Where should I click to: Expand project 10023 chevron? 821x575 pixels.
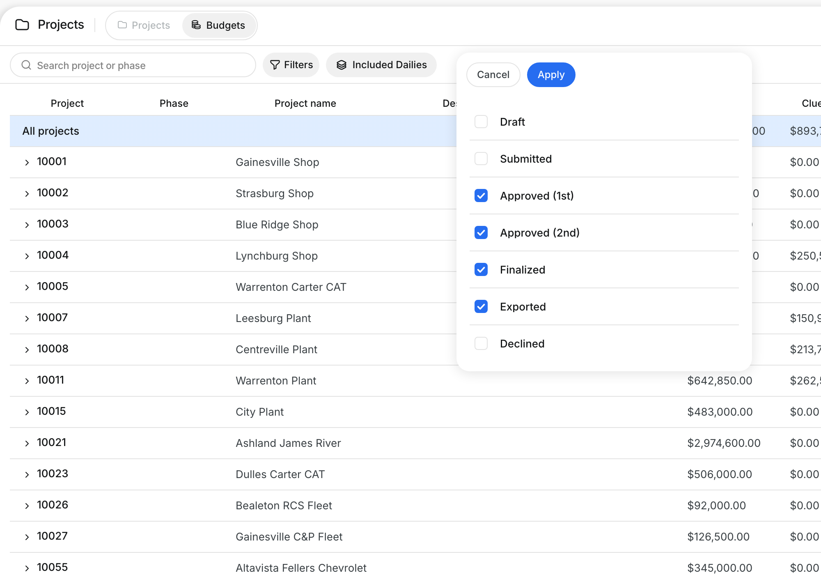(27, 475)
